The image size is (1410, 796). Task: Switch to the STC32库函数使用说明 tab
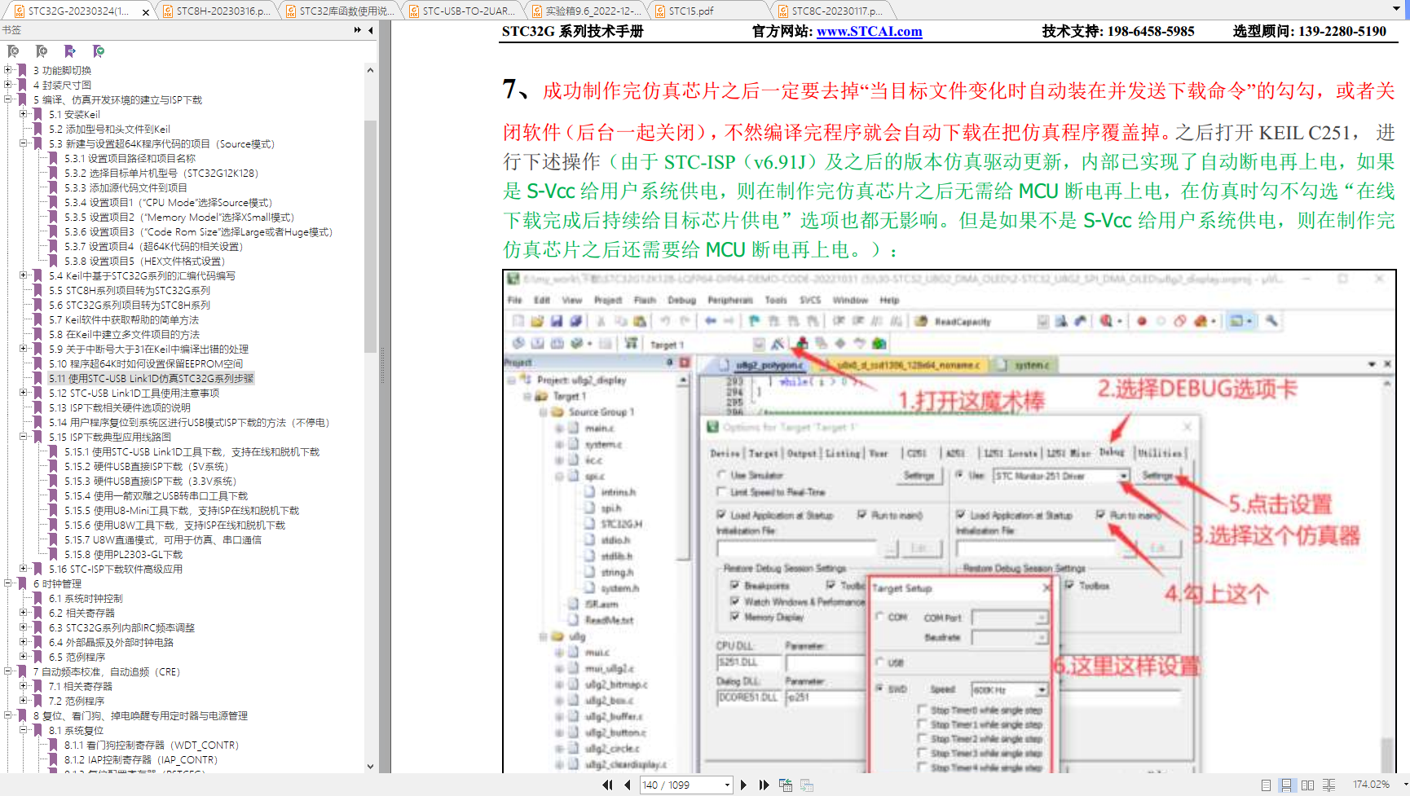coord(340,11)
